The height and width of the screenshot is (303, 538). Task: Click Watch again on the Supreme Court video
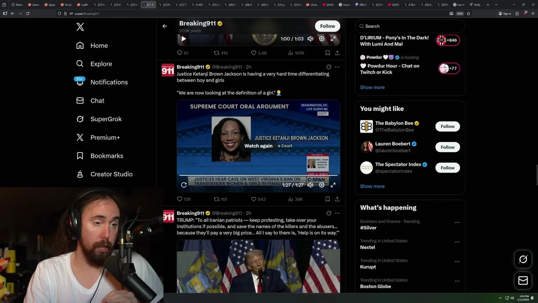pos(258,146)
